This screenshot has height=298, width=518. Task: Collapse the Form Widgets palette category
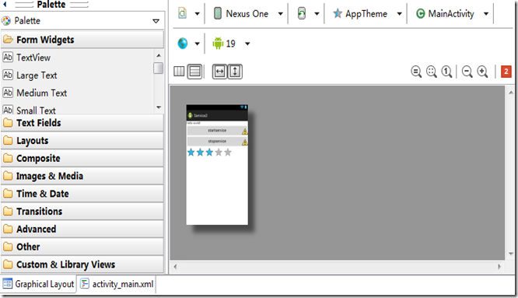point(82,40)
